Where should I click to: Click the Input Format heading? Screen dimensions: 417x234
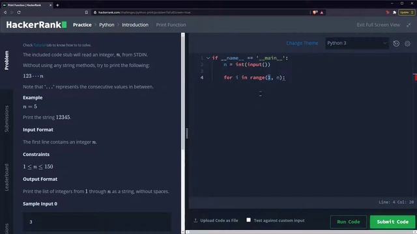[38, 129]
